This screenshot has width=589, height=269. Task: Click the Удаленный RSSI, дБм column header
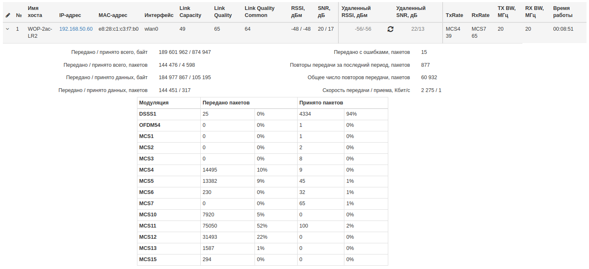pos(356,12)
